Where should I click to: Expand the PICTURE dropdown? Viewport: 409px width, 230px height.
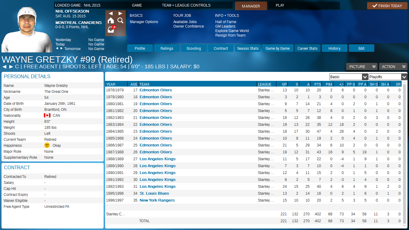(x=362, y=66)
